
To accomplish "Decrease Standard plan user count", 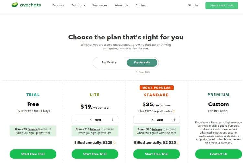I will 138,120.
